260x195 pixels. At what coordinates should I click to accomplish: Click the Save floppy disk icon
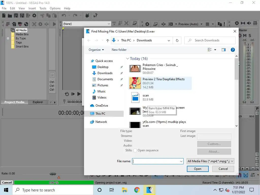16,15
